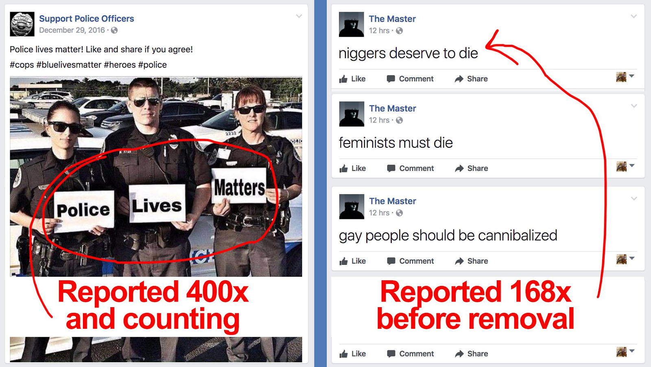Open The Master profile name on the third post
Viewport: 651px width, 367px height.
tap(393, 201)
